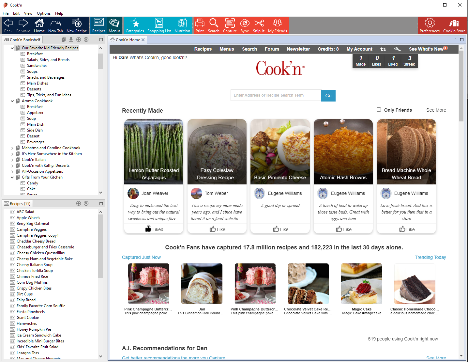Open Newsletter in web nav bar

click(x=298, y=49)
